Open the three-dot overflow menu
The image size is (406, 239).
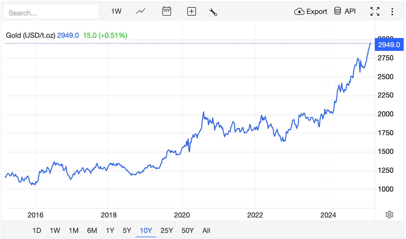pyautogui.click(x=393, y=12)
